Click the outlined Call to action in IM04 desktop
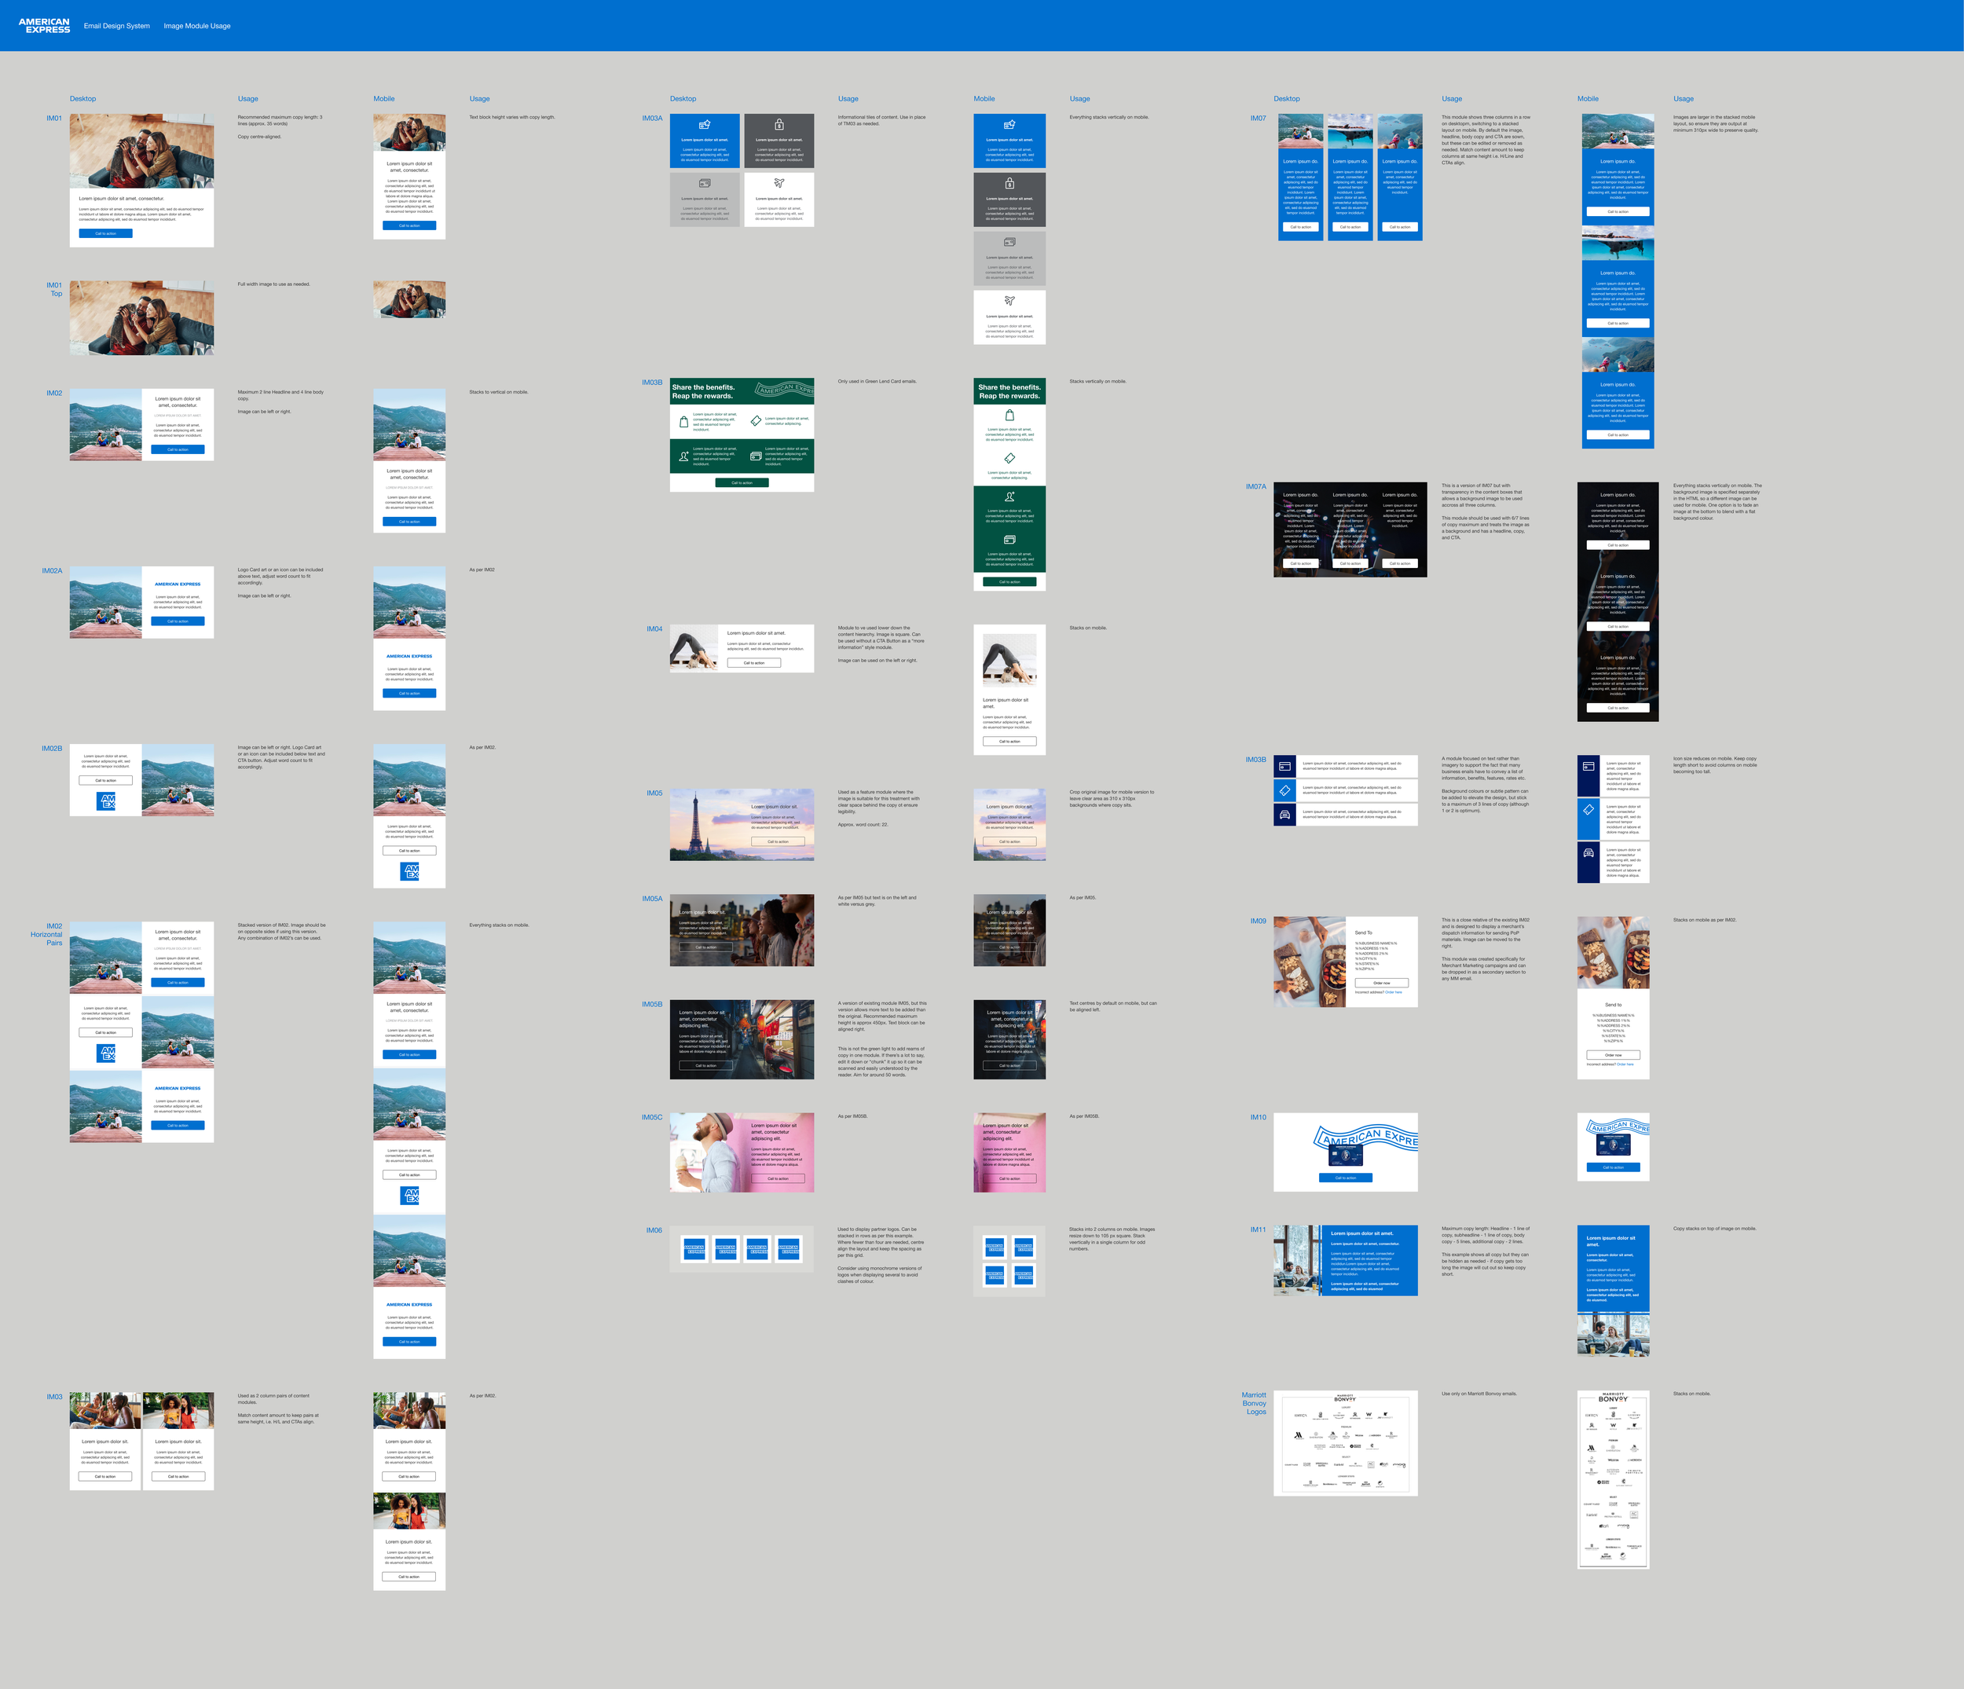Screen dimensions: 1964x1689 754,662
